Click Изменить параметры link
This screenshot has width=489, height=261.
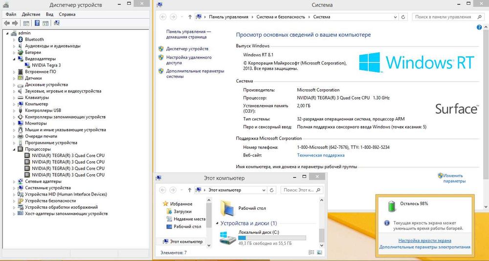(454, 178)
